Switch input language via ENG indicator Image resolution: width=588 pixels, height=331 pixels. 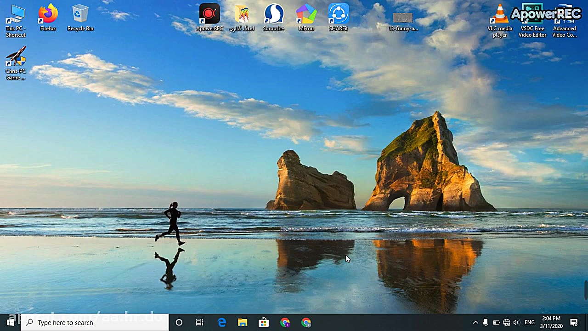coord(530,323)
